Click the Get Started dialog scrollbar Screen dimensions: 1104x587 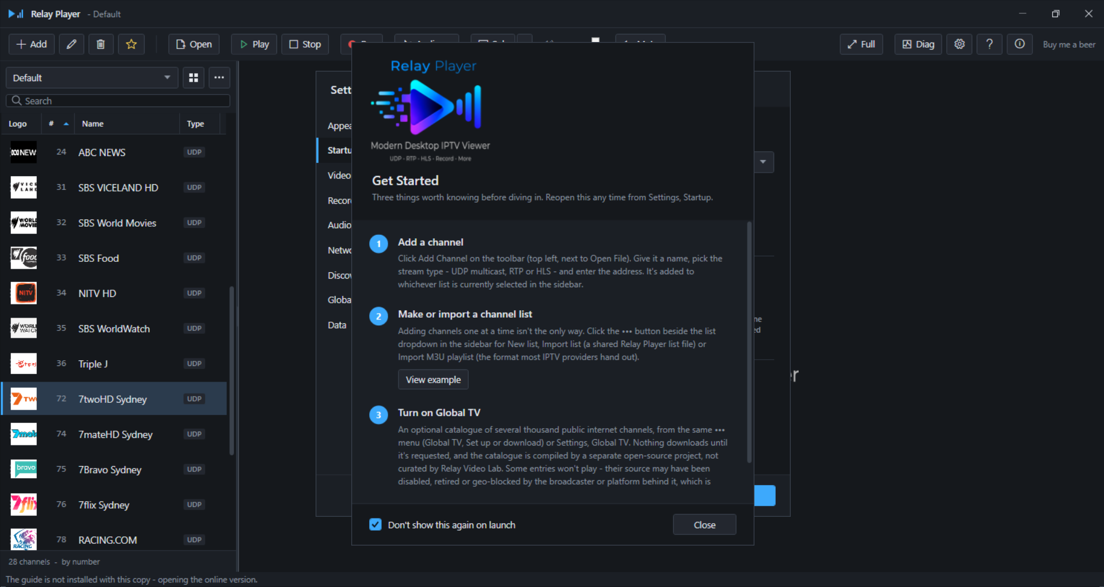coord(749,342)
